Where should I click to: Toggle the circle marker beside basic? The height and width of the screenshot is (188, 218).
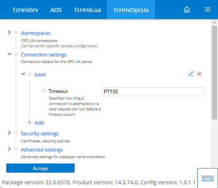[30, 74]
